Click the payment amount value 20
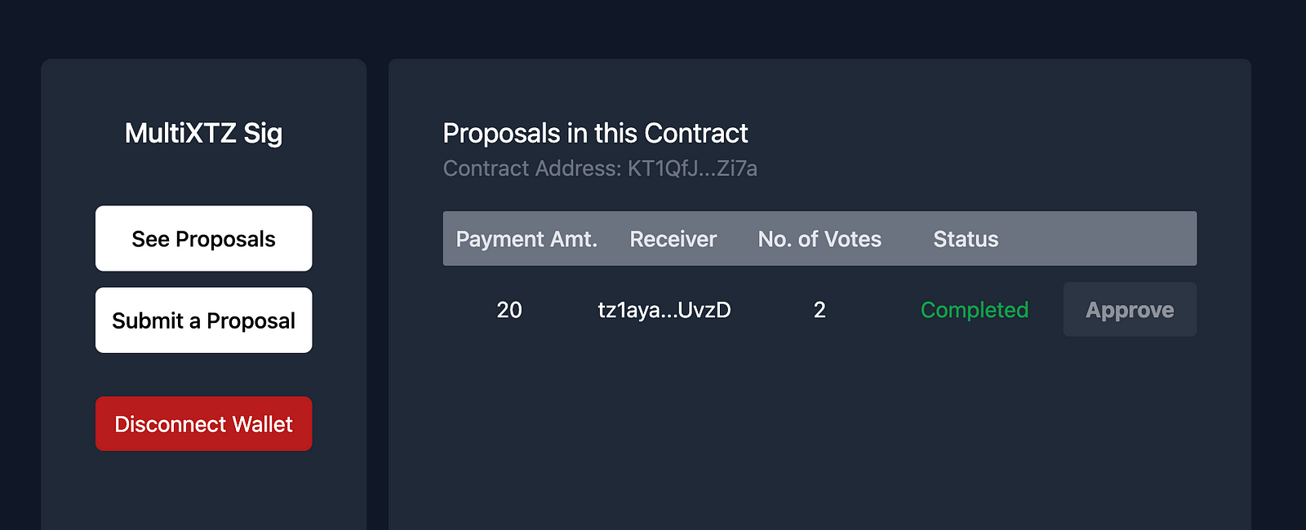The image size is (1306, 530). point(509,310)
